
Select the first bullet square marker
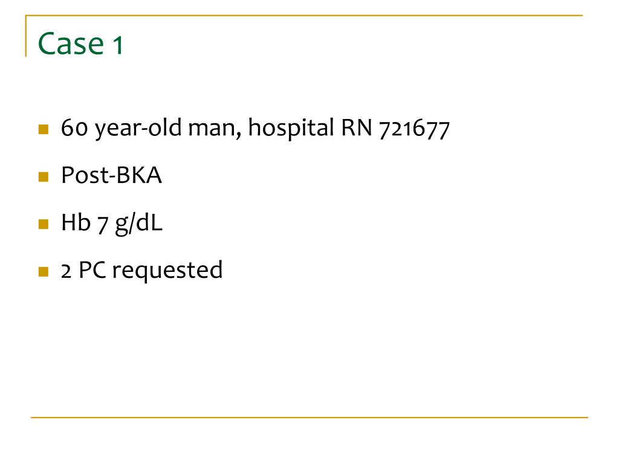(44, 129)
